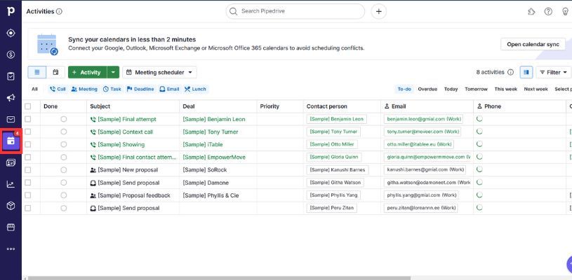Screen dimensions: 572x280
Task: Switch to list view icon
Action: coord(36,72)
